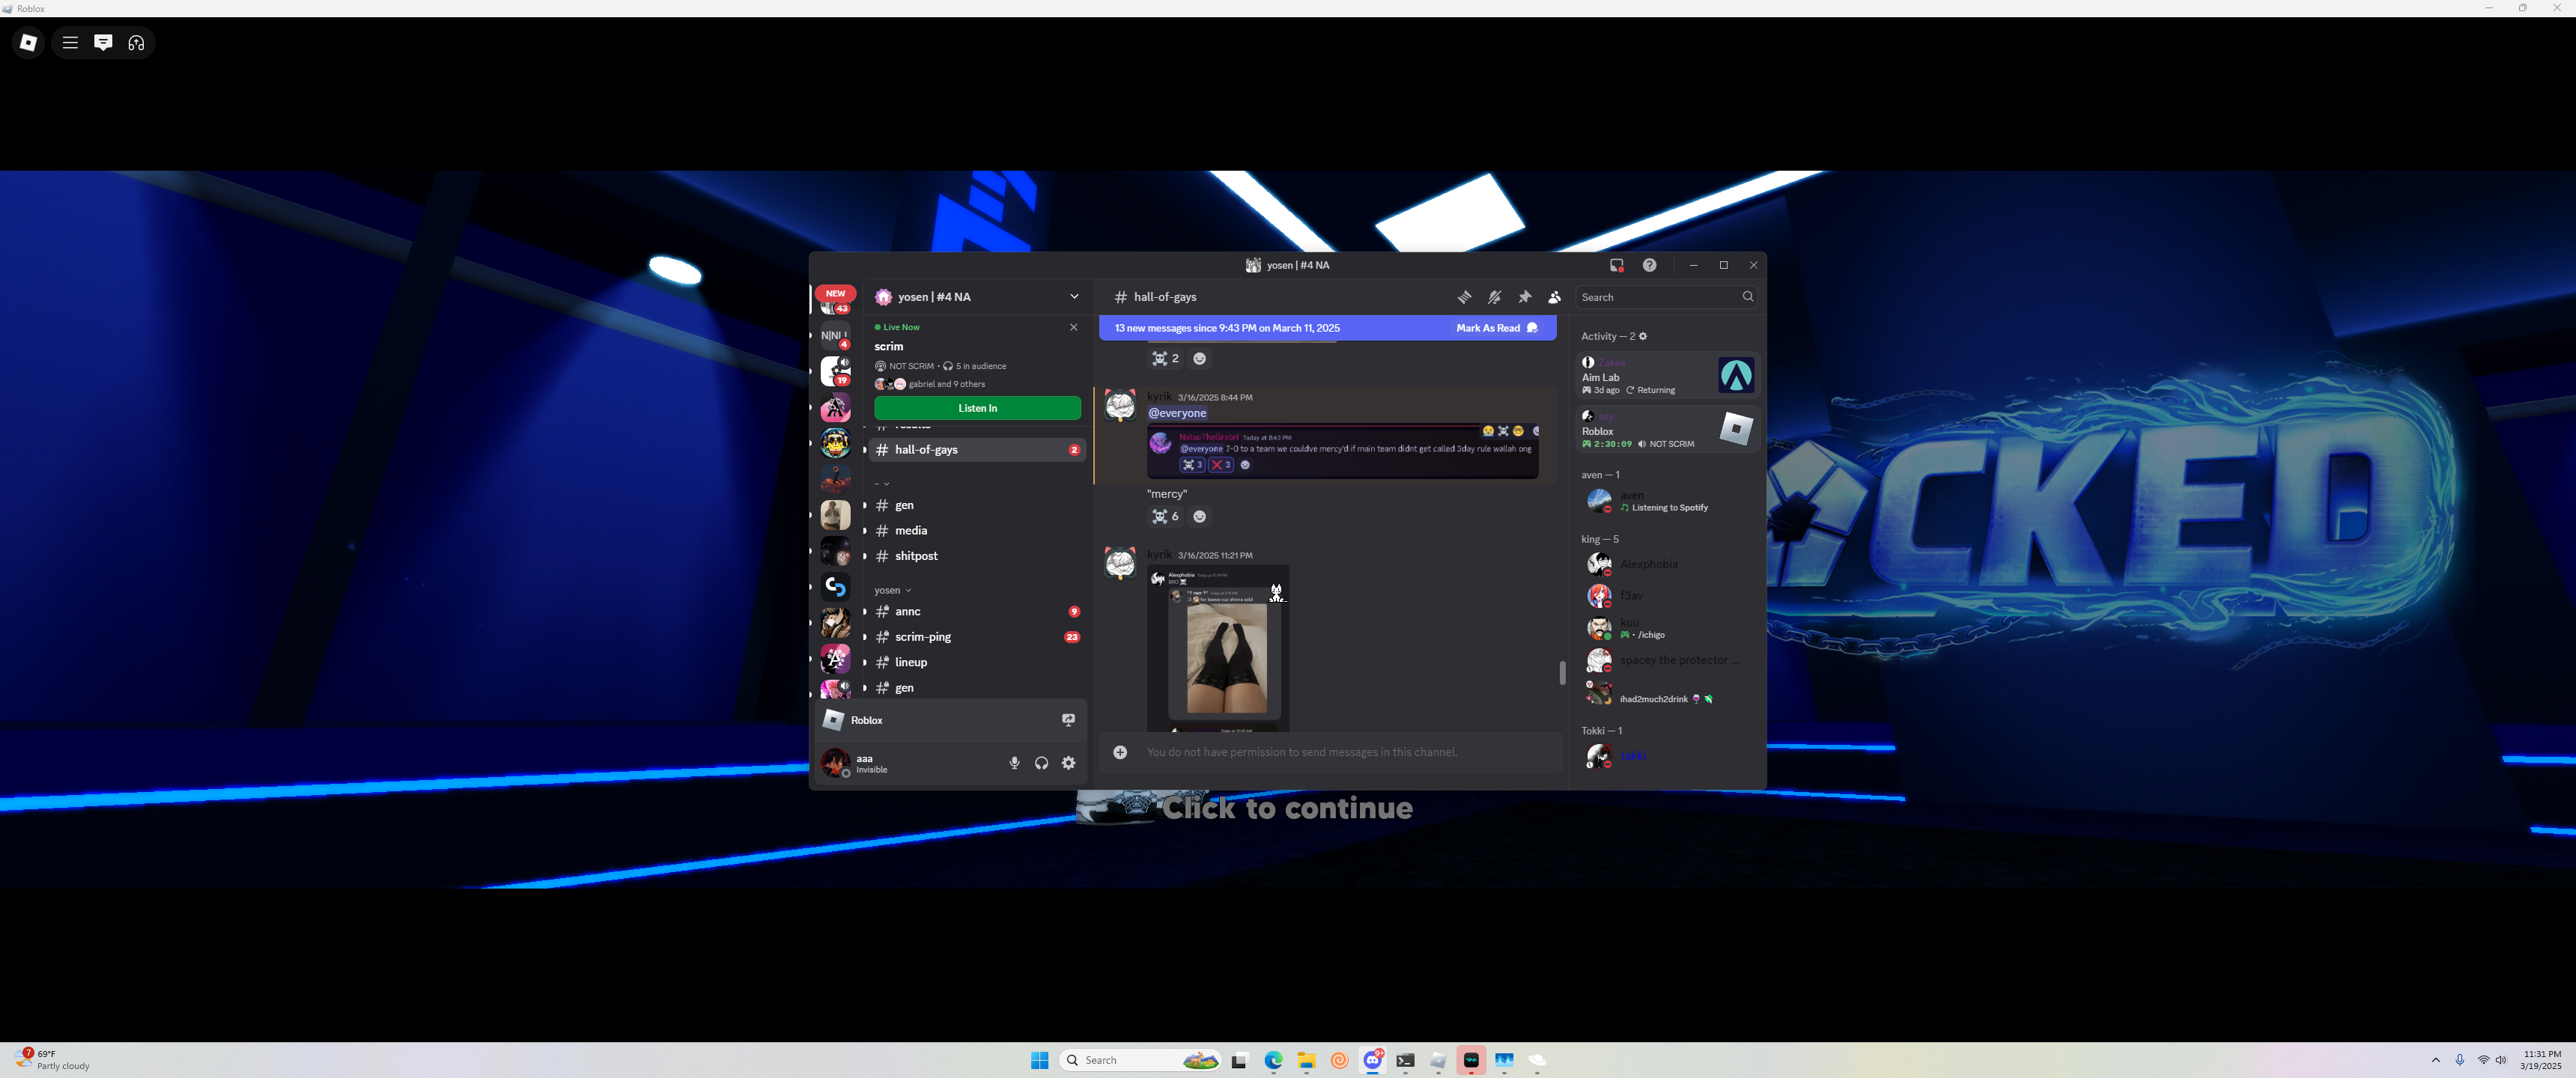Viewport: 2576px width, 1078px height.
Task: Expand yosen | #4 NA server dropdown
Action: (1074, 297)
